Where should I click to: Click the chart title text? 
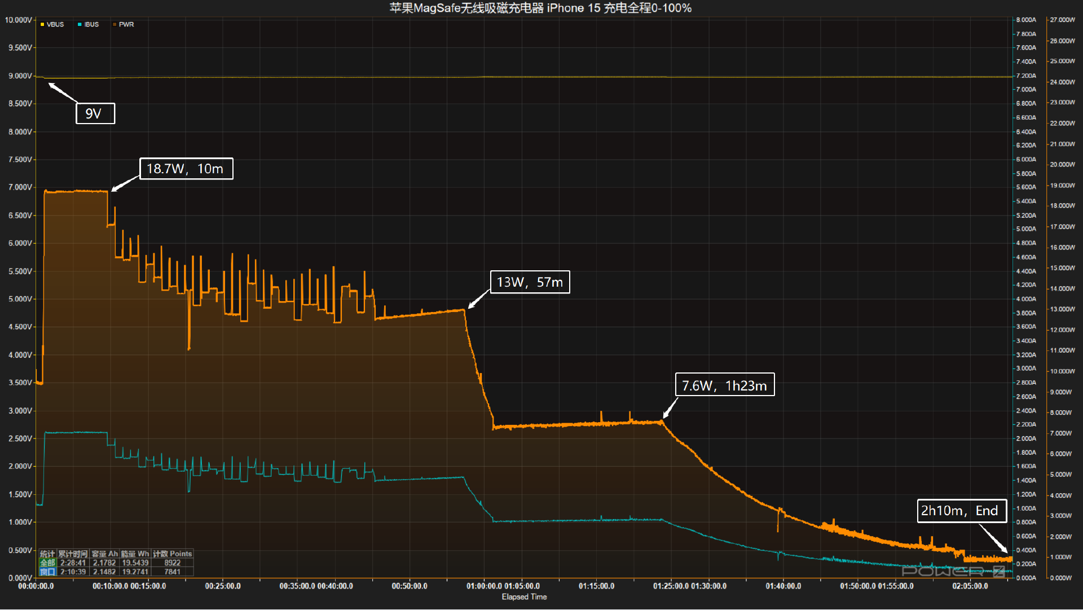[x=540, y=8]
